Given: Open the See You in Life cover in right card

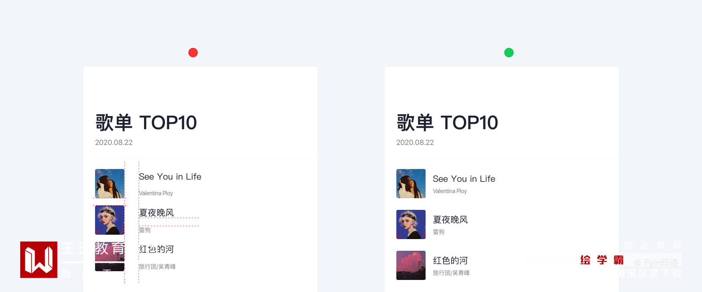Looking at the screenshot, I should (x=411, y=184).
